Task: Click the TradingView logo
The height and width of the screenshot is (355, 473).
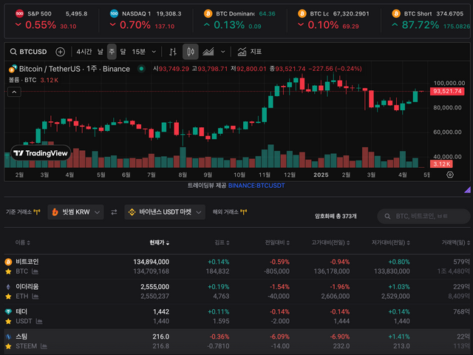Action: click(x=41, y=153)
